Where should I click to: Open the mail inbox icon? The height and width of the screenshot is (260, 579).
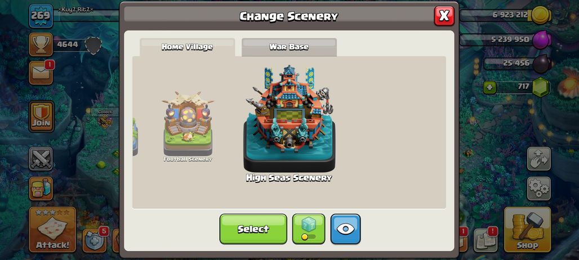point(41,72)
